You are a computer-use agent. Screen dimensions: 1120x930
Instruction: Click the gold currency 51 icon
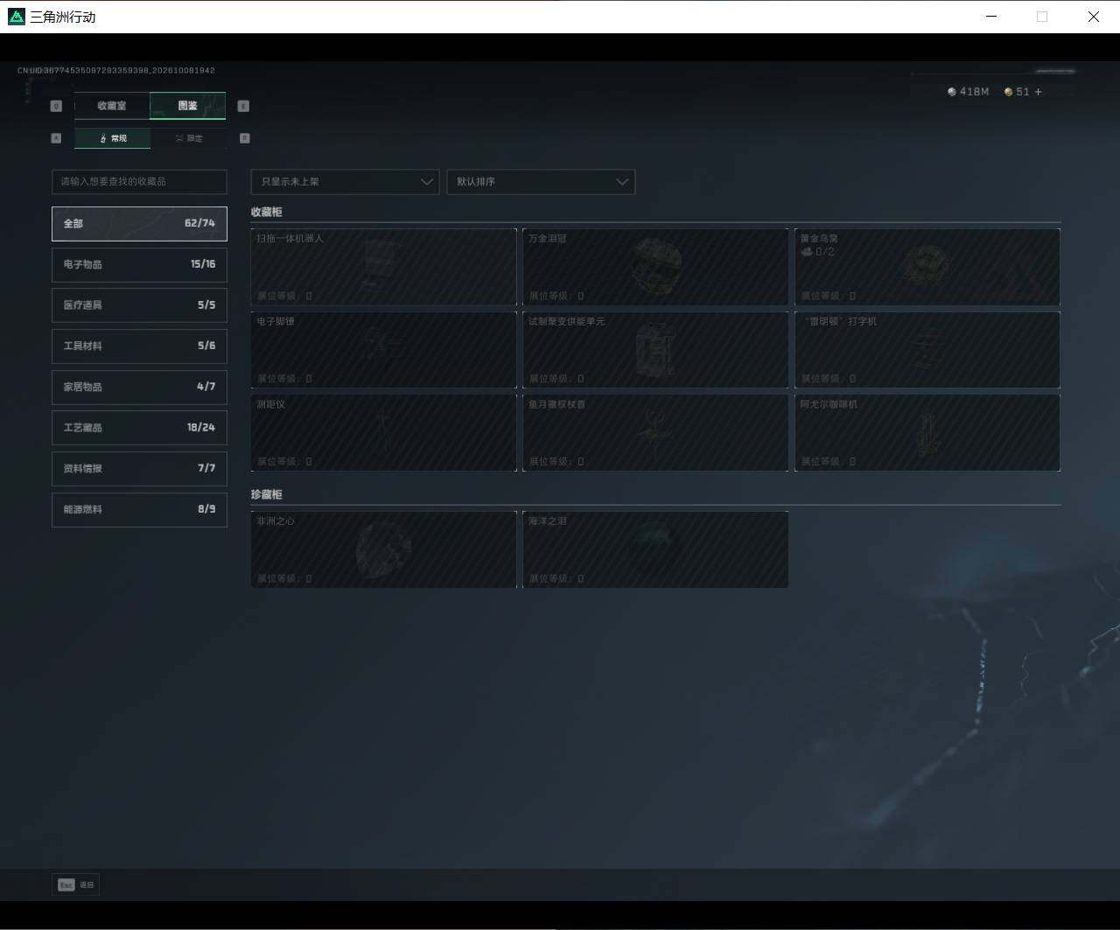tap(1008, 92)
